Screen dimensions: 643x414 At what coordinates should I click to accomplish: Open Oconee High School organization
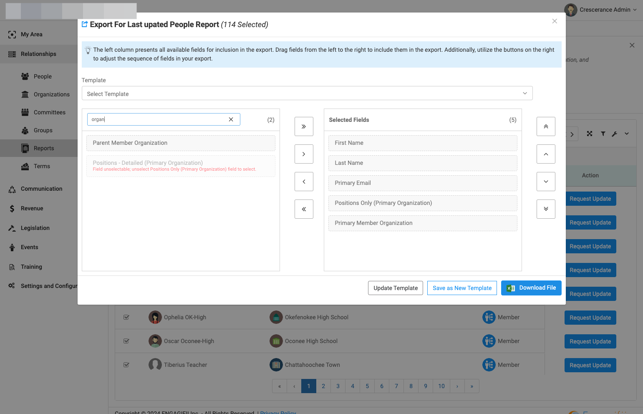(x=311, y=341)
